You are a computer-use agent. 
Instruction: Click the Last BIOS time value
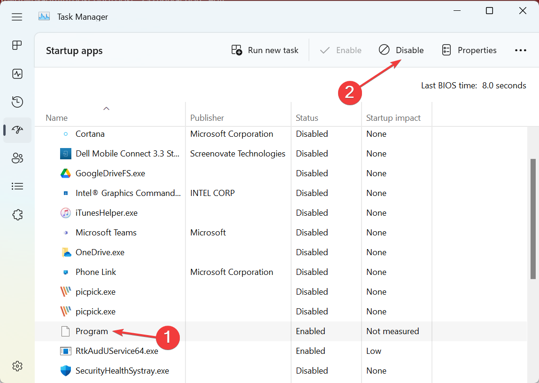[504, 86]
